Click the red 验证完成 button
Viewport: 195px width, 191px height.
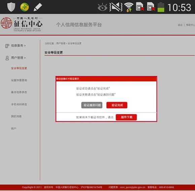click(x=117, y=105)
